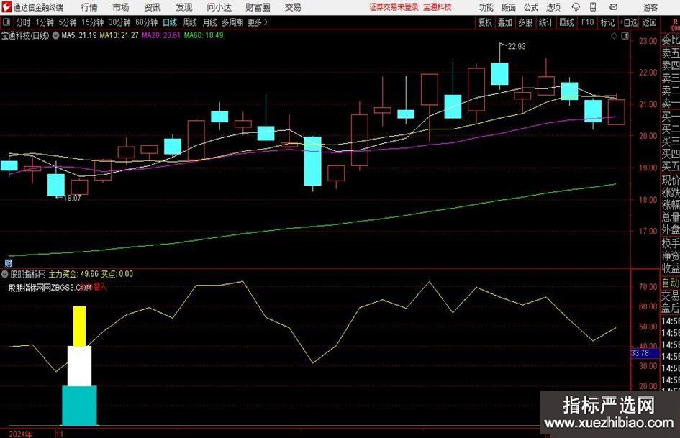The image size is (680, 438).
Task: Click the yellow signal bar in indicator panel
Action: click(x=79, y=326)
